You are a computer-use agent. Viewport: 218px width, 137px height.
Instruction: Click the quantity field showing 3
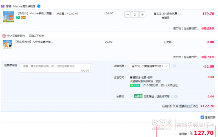[x=135, y=15]
